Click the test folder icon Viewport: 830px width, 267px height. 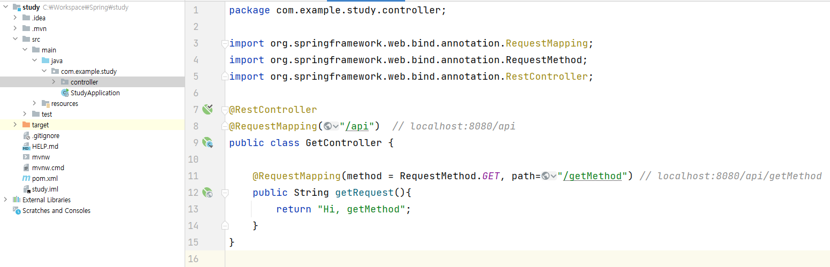[x=36, y=115]
